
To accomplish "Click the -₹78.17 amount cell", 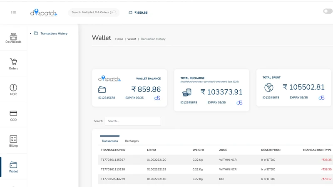I will pos(326,179).
